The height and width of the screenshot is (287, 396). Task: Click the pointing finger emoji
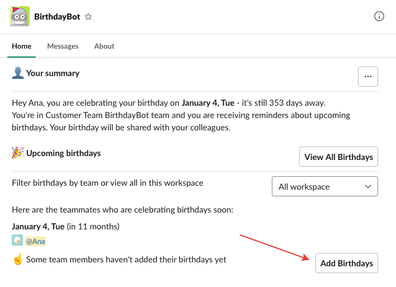pyautogui.click(x=17, y=260)
